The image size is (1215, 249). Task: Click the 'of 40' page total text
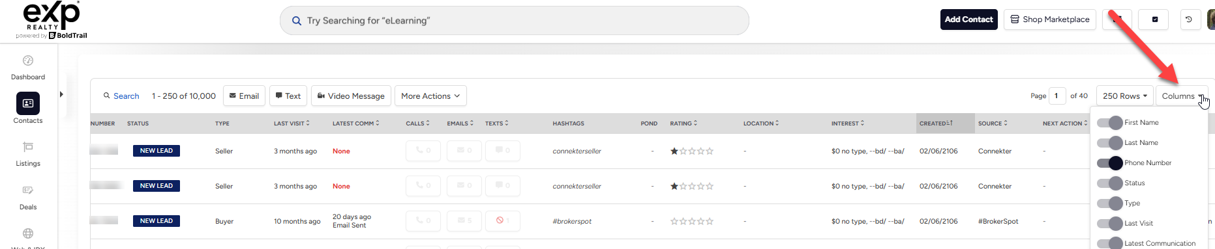1079,96
